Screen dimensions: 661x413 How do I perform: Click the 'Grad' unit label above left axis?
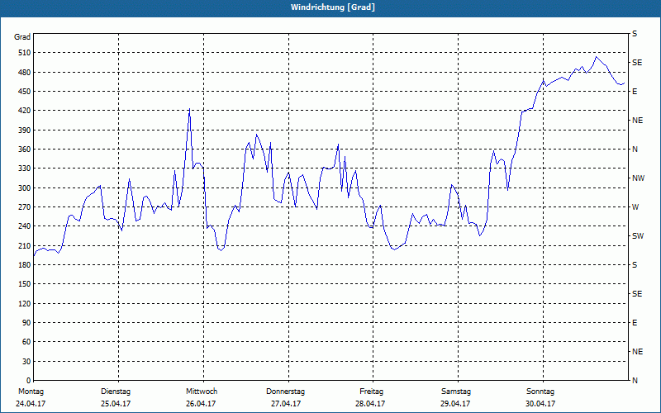(x=22, y=37)
